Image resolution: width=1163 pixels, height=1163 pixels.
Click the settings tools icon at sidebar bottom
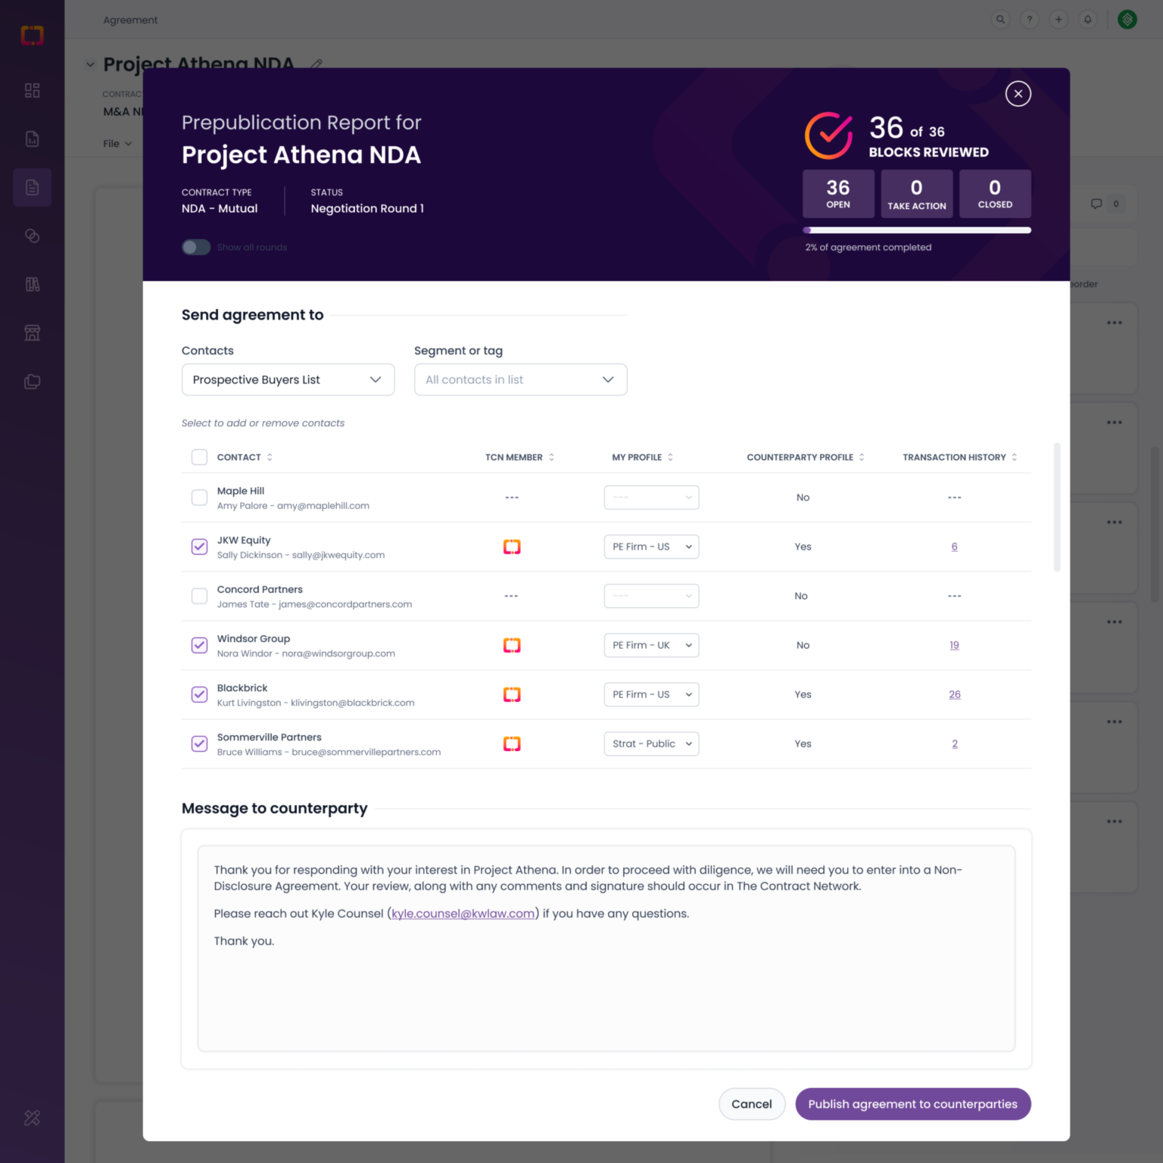pyautogui.click(x=32, y=1118)
